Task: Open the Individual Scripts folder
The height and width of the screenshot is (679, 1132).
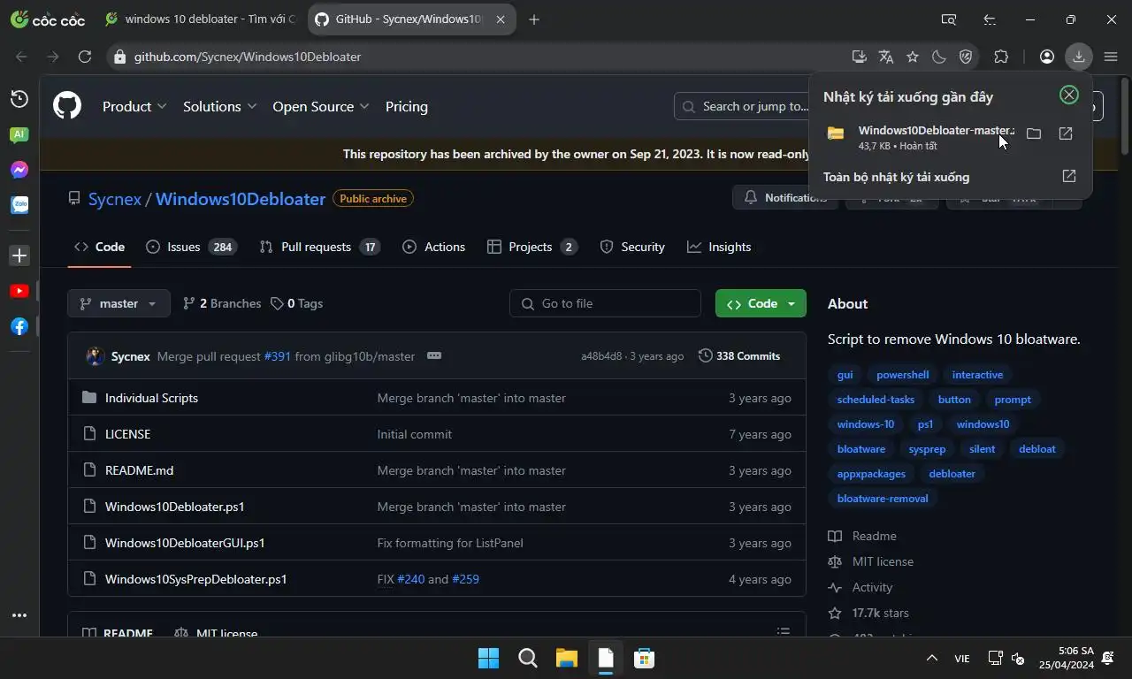Action: click(151, 398)
